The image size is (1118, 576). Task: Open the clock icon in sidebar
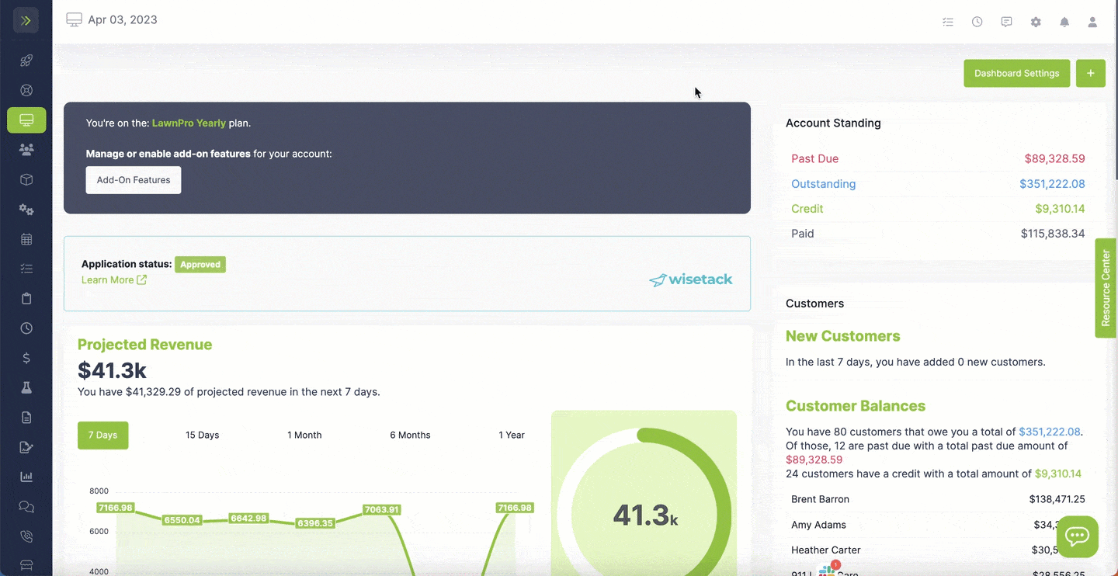click(26, 328)
